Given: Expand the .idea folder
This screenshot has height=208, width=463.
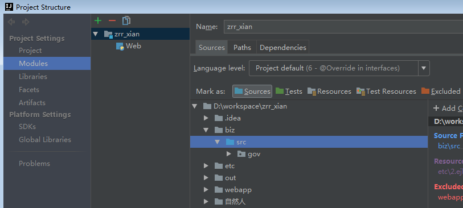Looking at the screenshot, I should click(206, 118).
